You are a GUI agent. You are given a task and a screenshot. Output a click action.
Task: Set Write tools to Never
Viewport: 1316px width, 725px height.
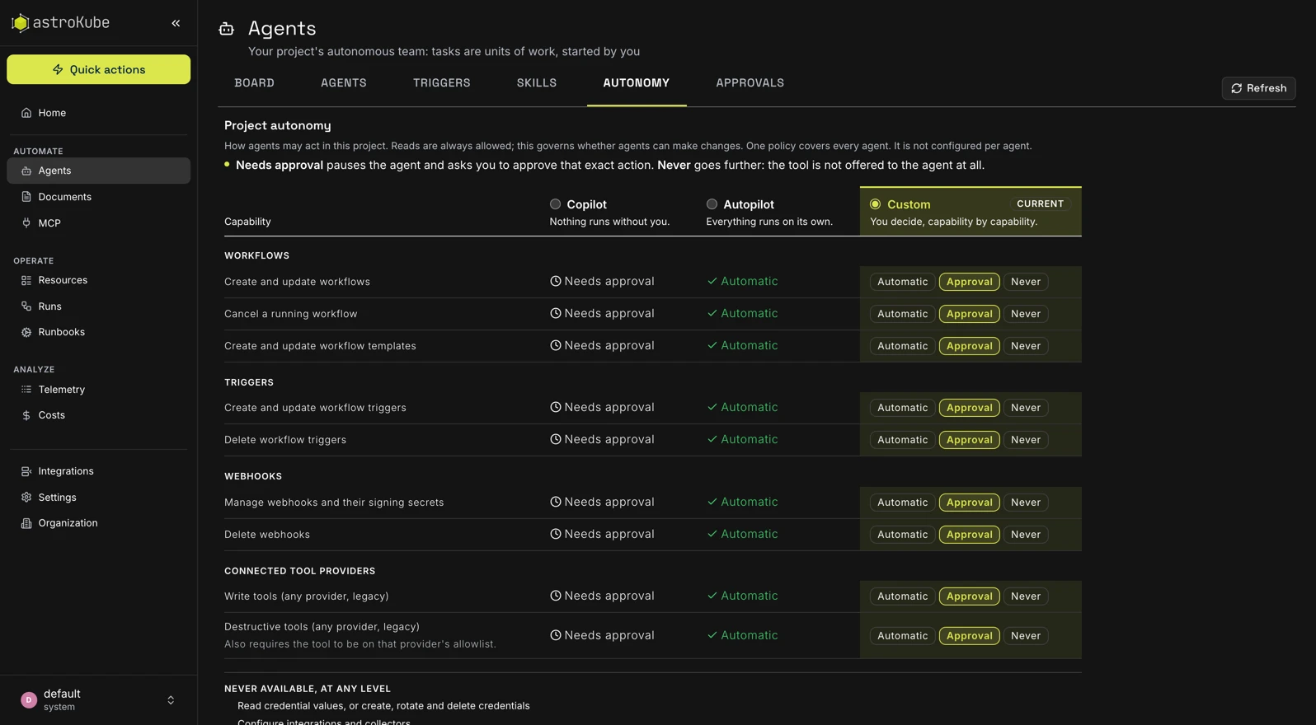[x=1026, y=596]
